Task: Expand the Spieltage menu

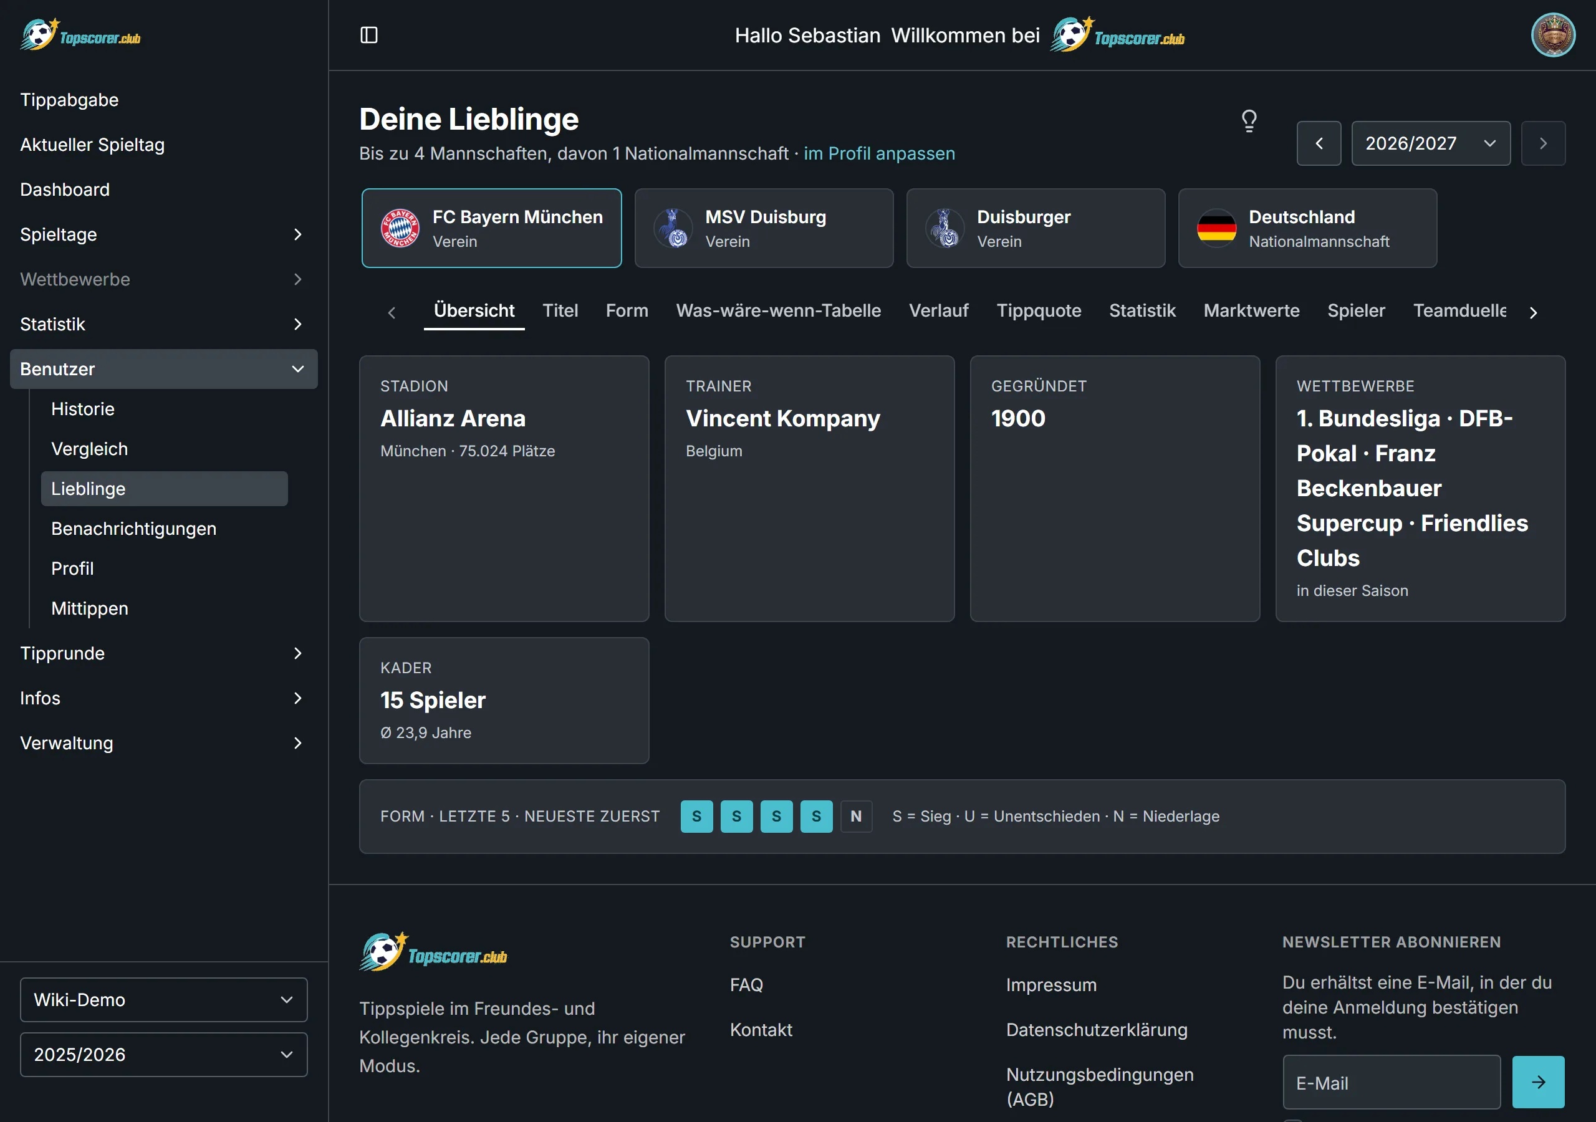Action: click(164, 234)
